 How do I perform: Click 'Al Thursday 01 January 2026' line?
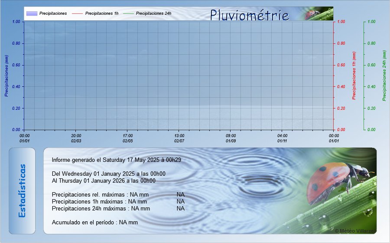(104, 181)
